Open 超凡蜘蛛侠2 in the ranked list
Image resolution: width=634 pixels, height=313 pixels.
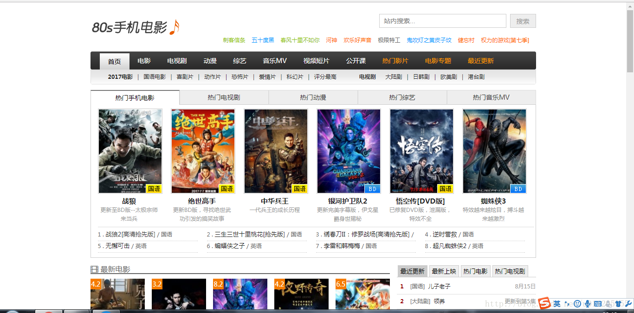point(449,246)
